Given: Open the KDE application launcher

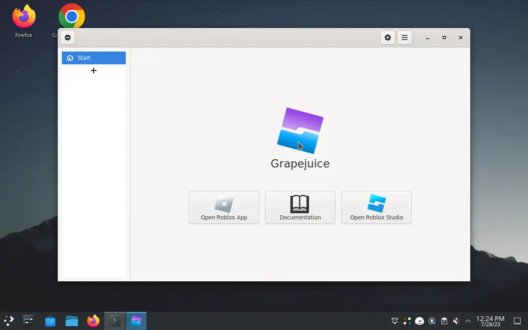Looking at the screenshot, I should coord(9,321).
